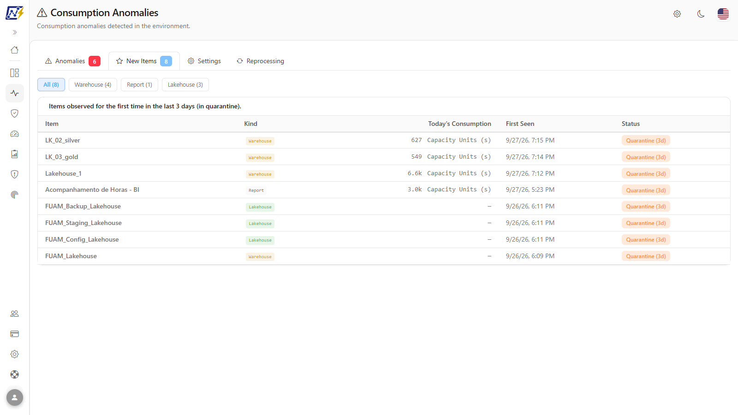Click the app logo in the sidebar
The image size is (738, 415).
(x=14, y=13)
